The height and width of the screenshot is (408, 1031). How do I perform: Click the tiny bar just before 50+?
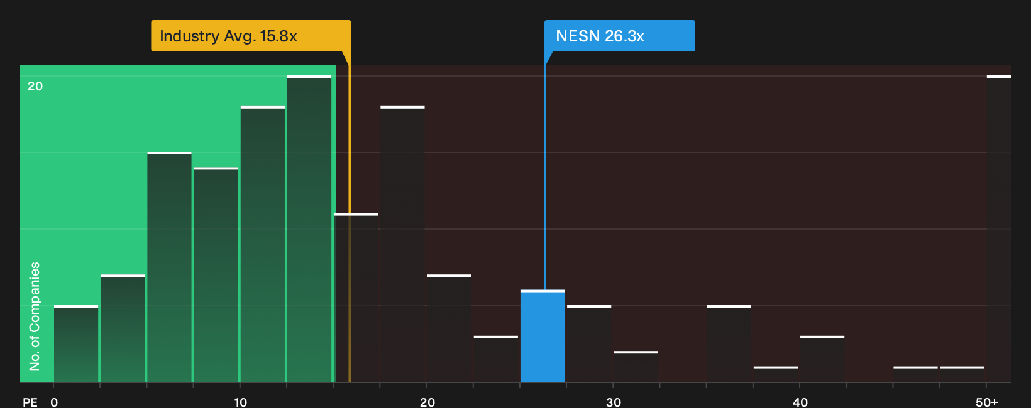pos(962,374)
